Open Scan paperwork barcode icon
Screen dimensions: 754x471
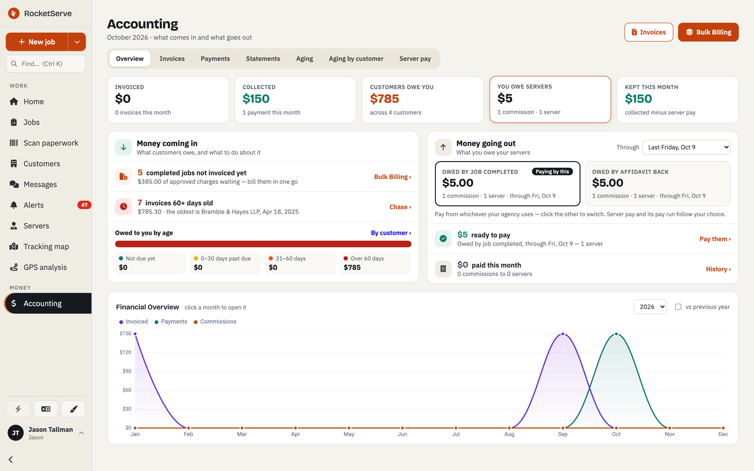click(14, 143)
